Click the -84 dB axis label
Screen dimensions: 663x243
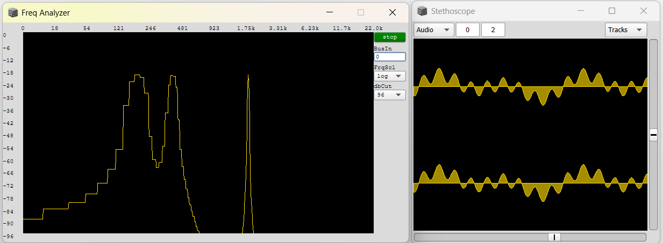[x=8, y=211]
